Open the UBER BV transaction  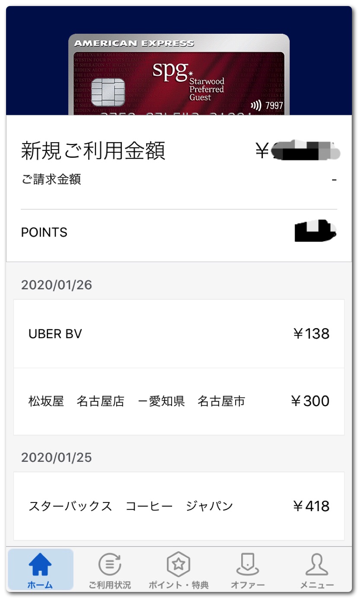179,334
